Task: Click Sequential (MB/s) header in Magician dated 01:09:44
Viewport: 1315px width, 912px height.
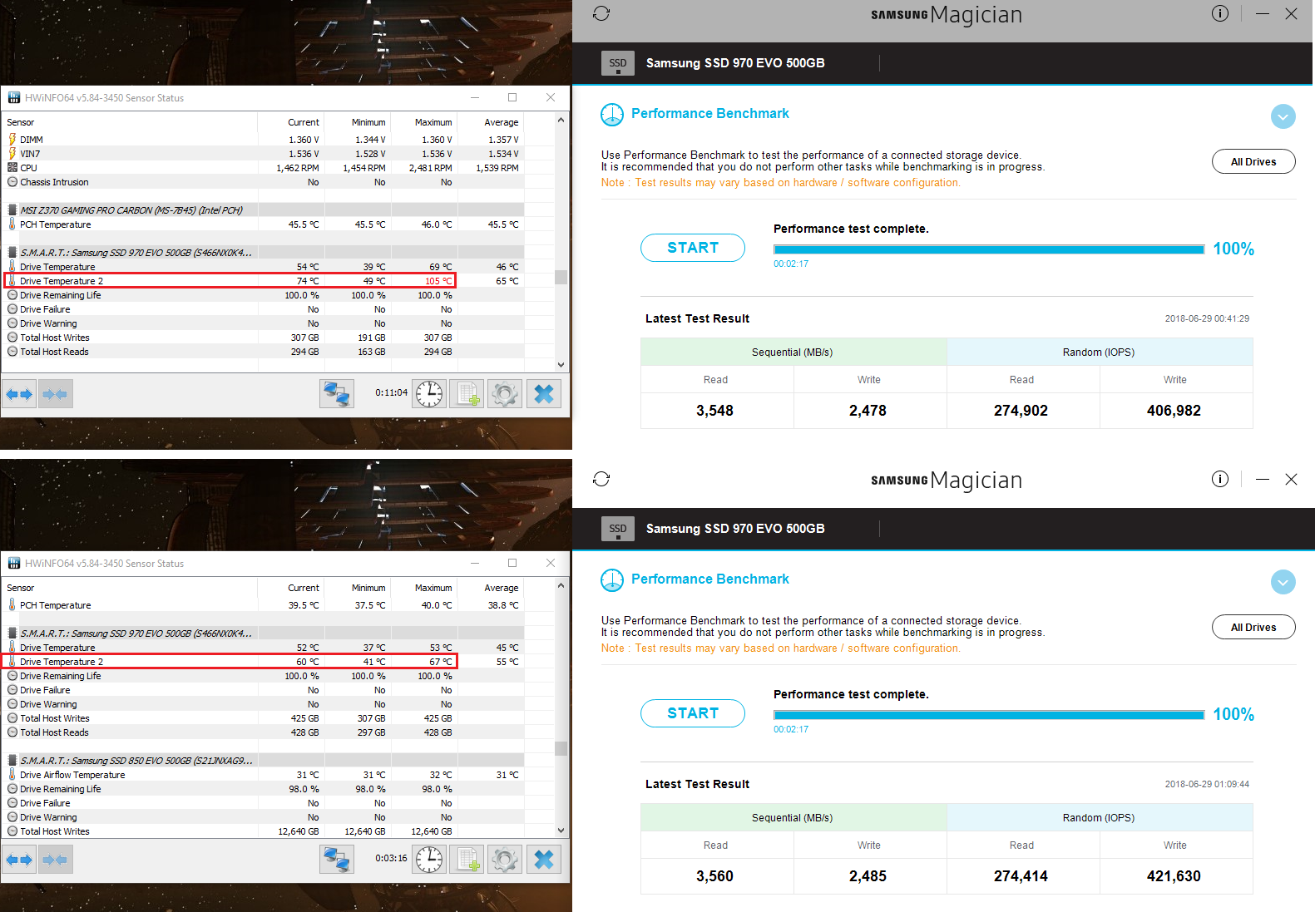Action: pyautogui.click(x=793, y=818)
